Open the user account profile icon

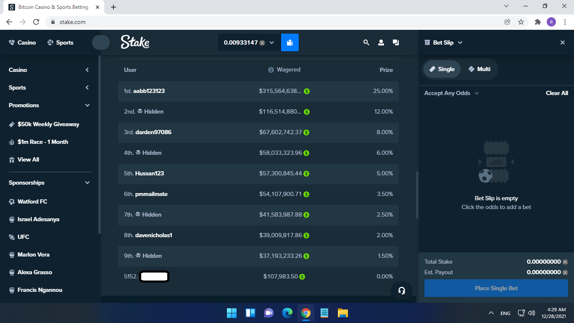(x=381, y=42)
